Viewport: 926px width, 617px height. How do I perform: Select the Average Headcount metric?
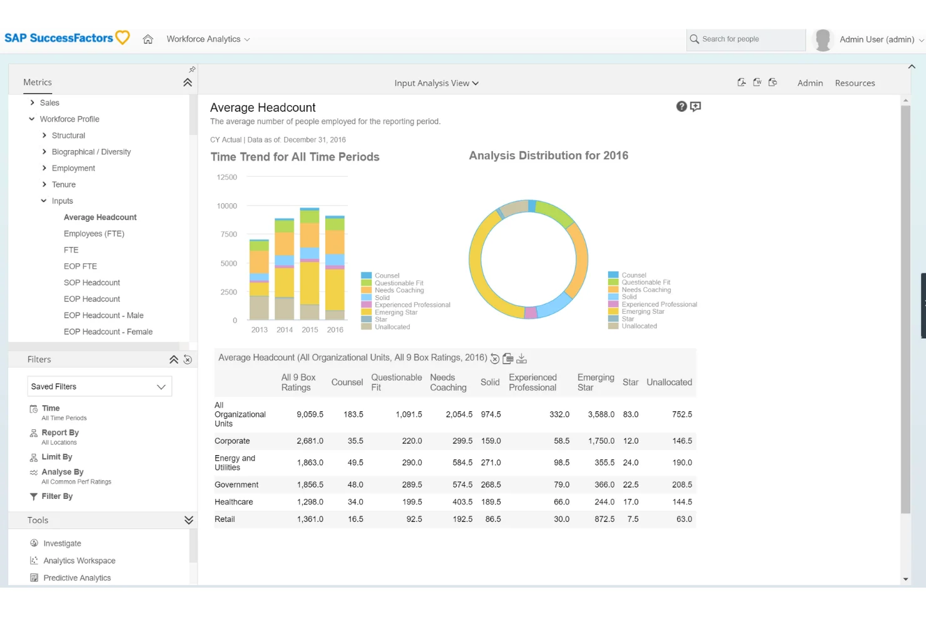coord(100,217)
